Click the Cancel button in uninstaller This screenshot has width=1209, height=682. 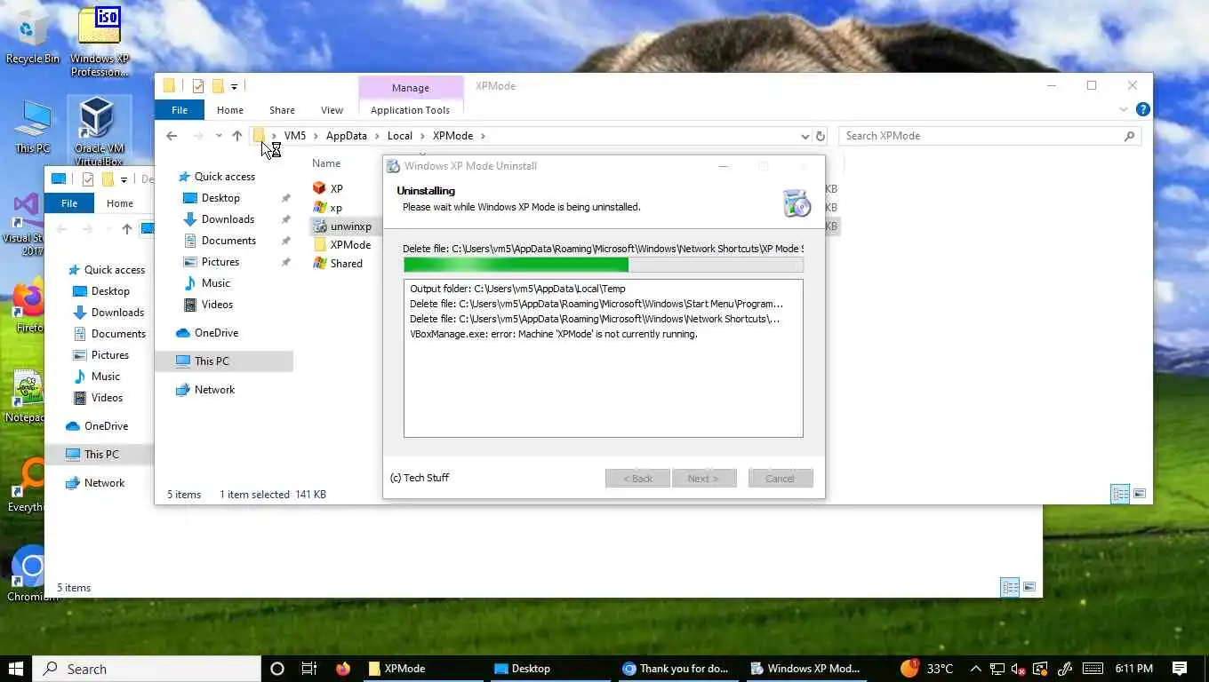(780, 478)
